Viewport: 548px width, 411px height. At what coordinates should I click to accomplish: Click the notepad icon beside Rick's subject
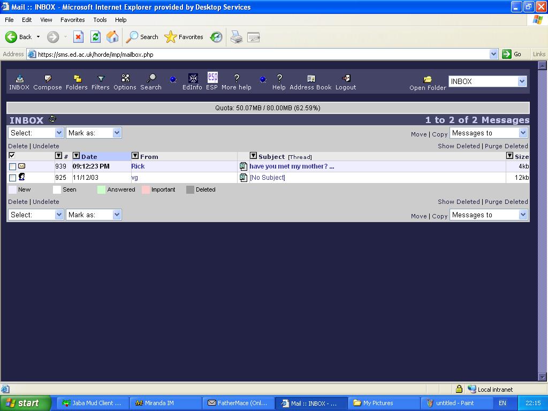coord(243,166)
